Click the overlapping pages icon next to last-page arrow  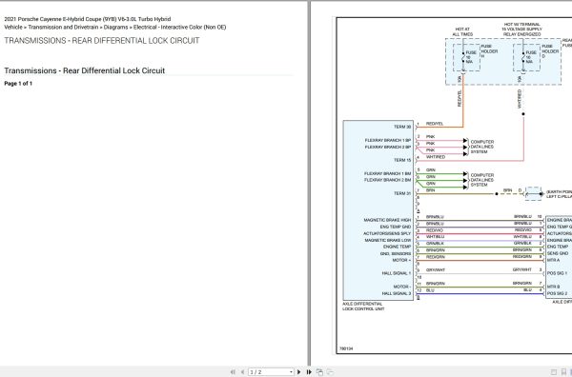[319, 372]
